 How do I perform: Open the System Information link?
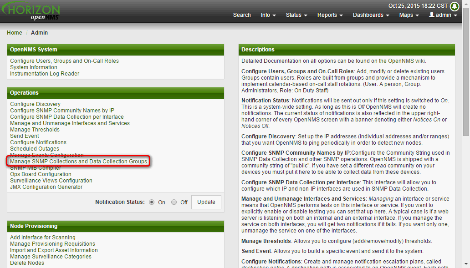click(34, 67)
